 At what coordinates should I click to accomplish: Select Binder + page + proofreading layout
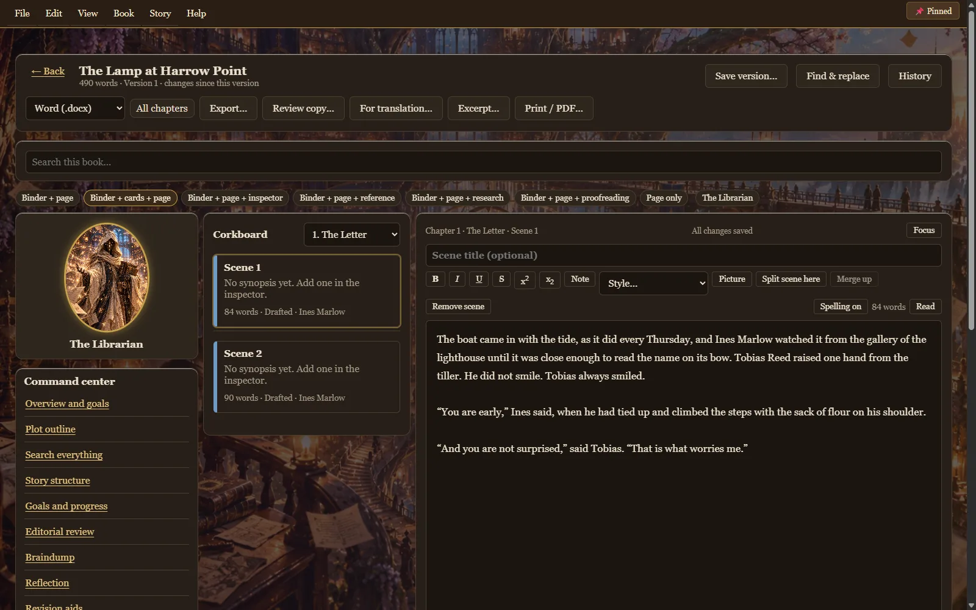[575, 198]
